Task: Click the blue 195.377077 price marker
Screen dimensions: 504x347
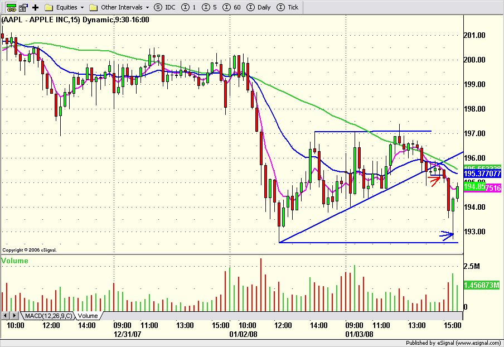Action: pos(482,173)
